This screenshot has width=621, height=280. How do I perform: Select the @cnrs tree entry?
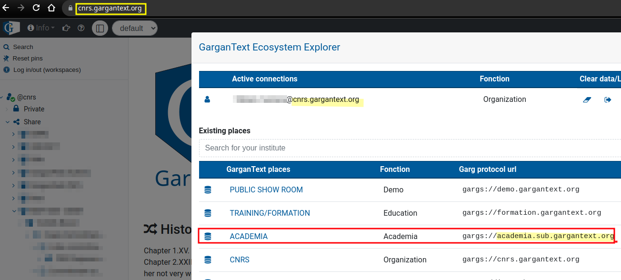pos(27,97)
